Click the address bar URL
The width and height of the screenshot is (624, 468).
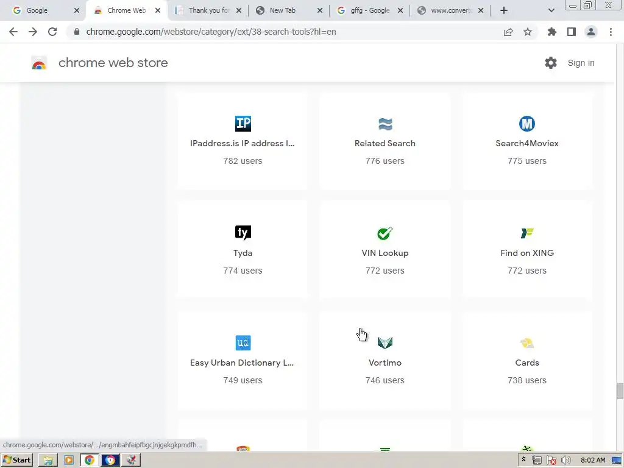coord(211,32)
